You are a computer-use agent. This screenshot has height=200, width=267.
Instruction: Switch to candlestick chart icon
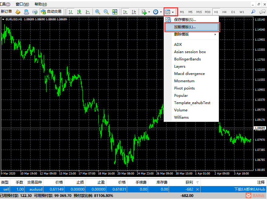coord(79,12)
